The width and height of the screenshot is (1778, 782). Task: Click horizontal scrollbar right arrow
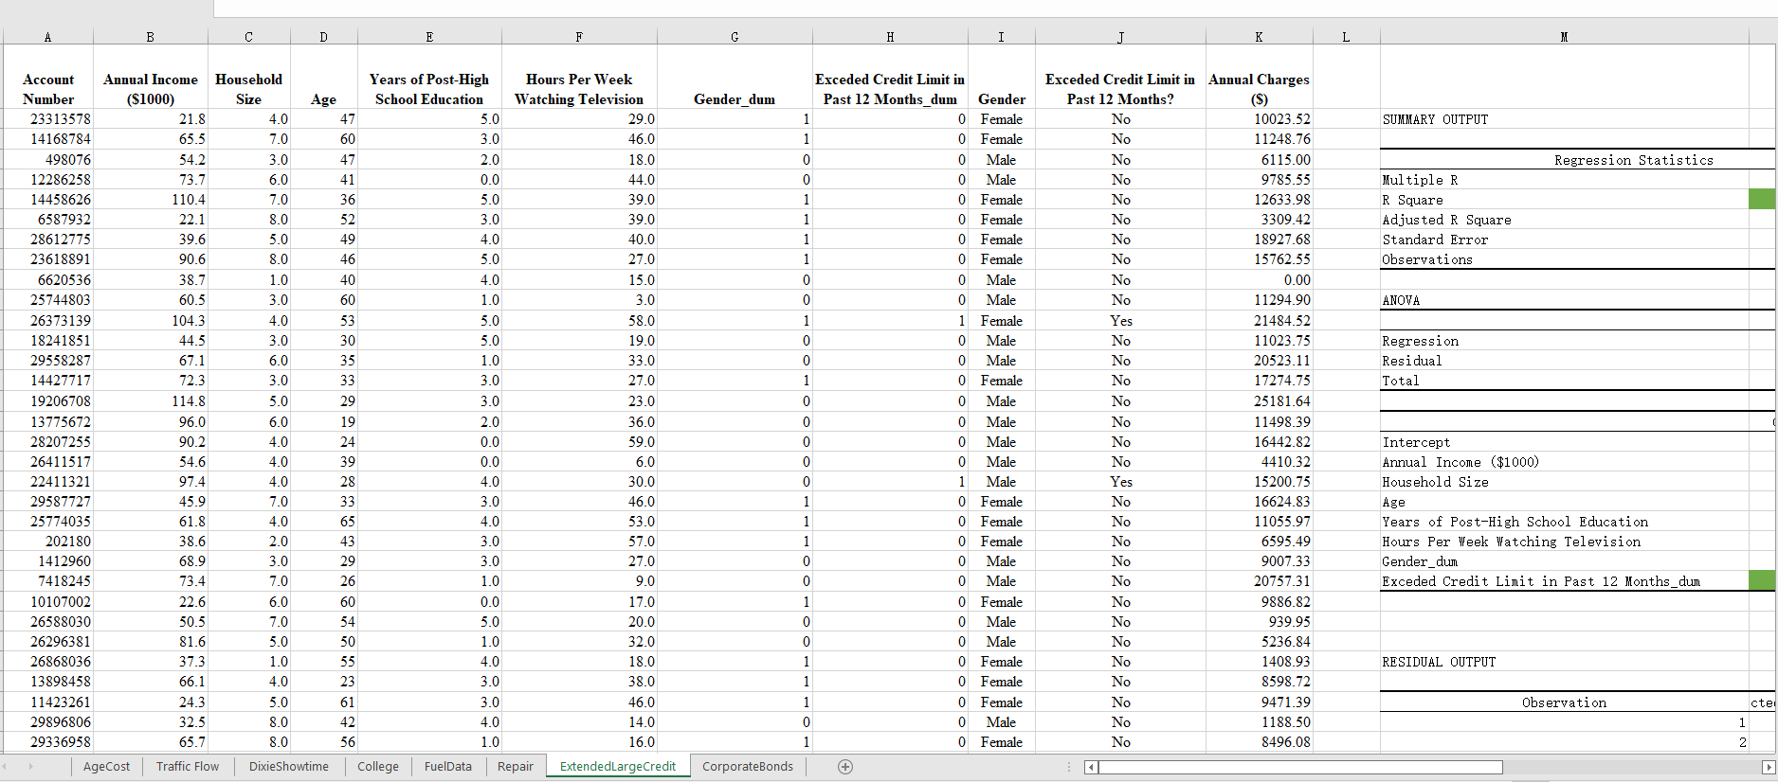coord(1768,767)
